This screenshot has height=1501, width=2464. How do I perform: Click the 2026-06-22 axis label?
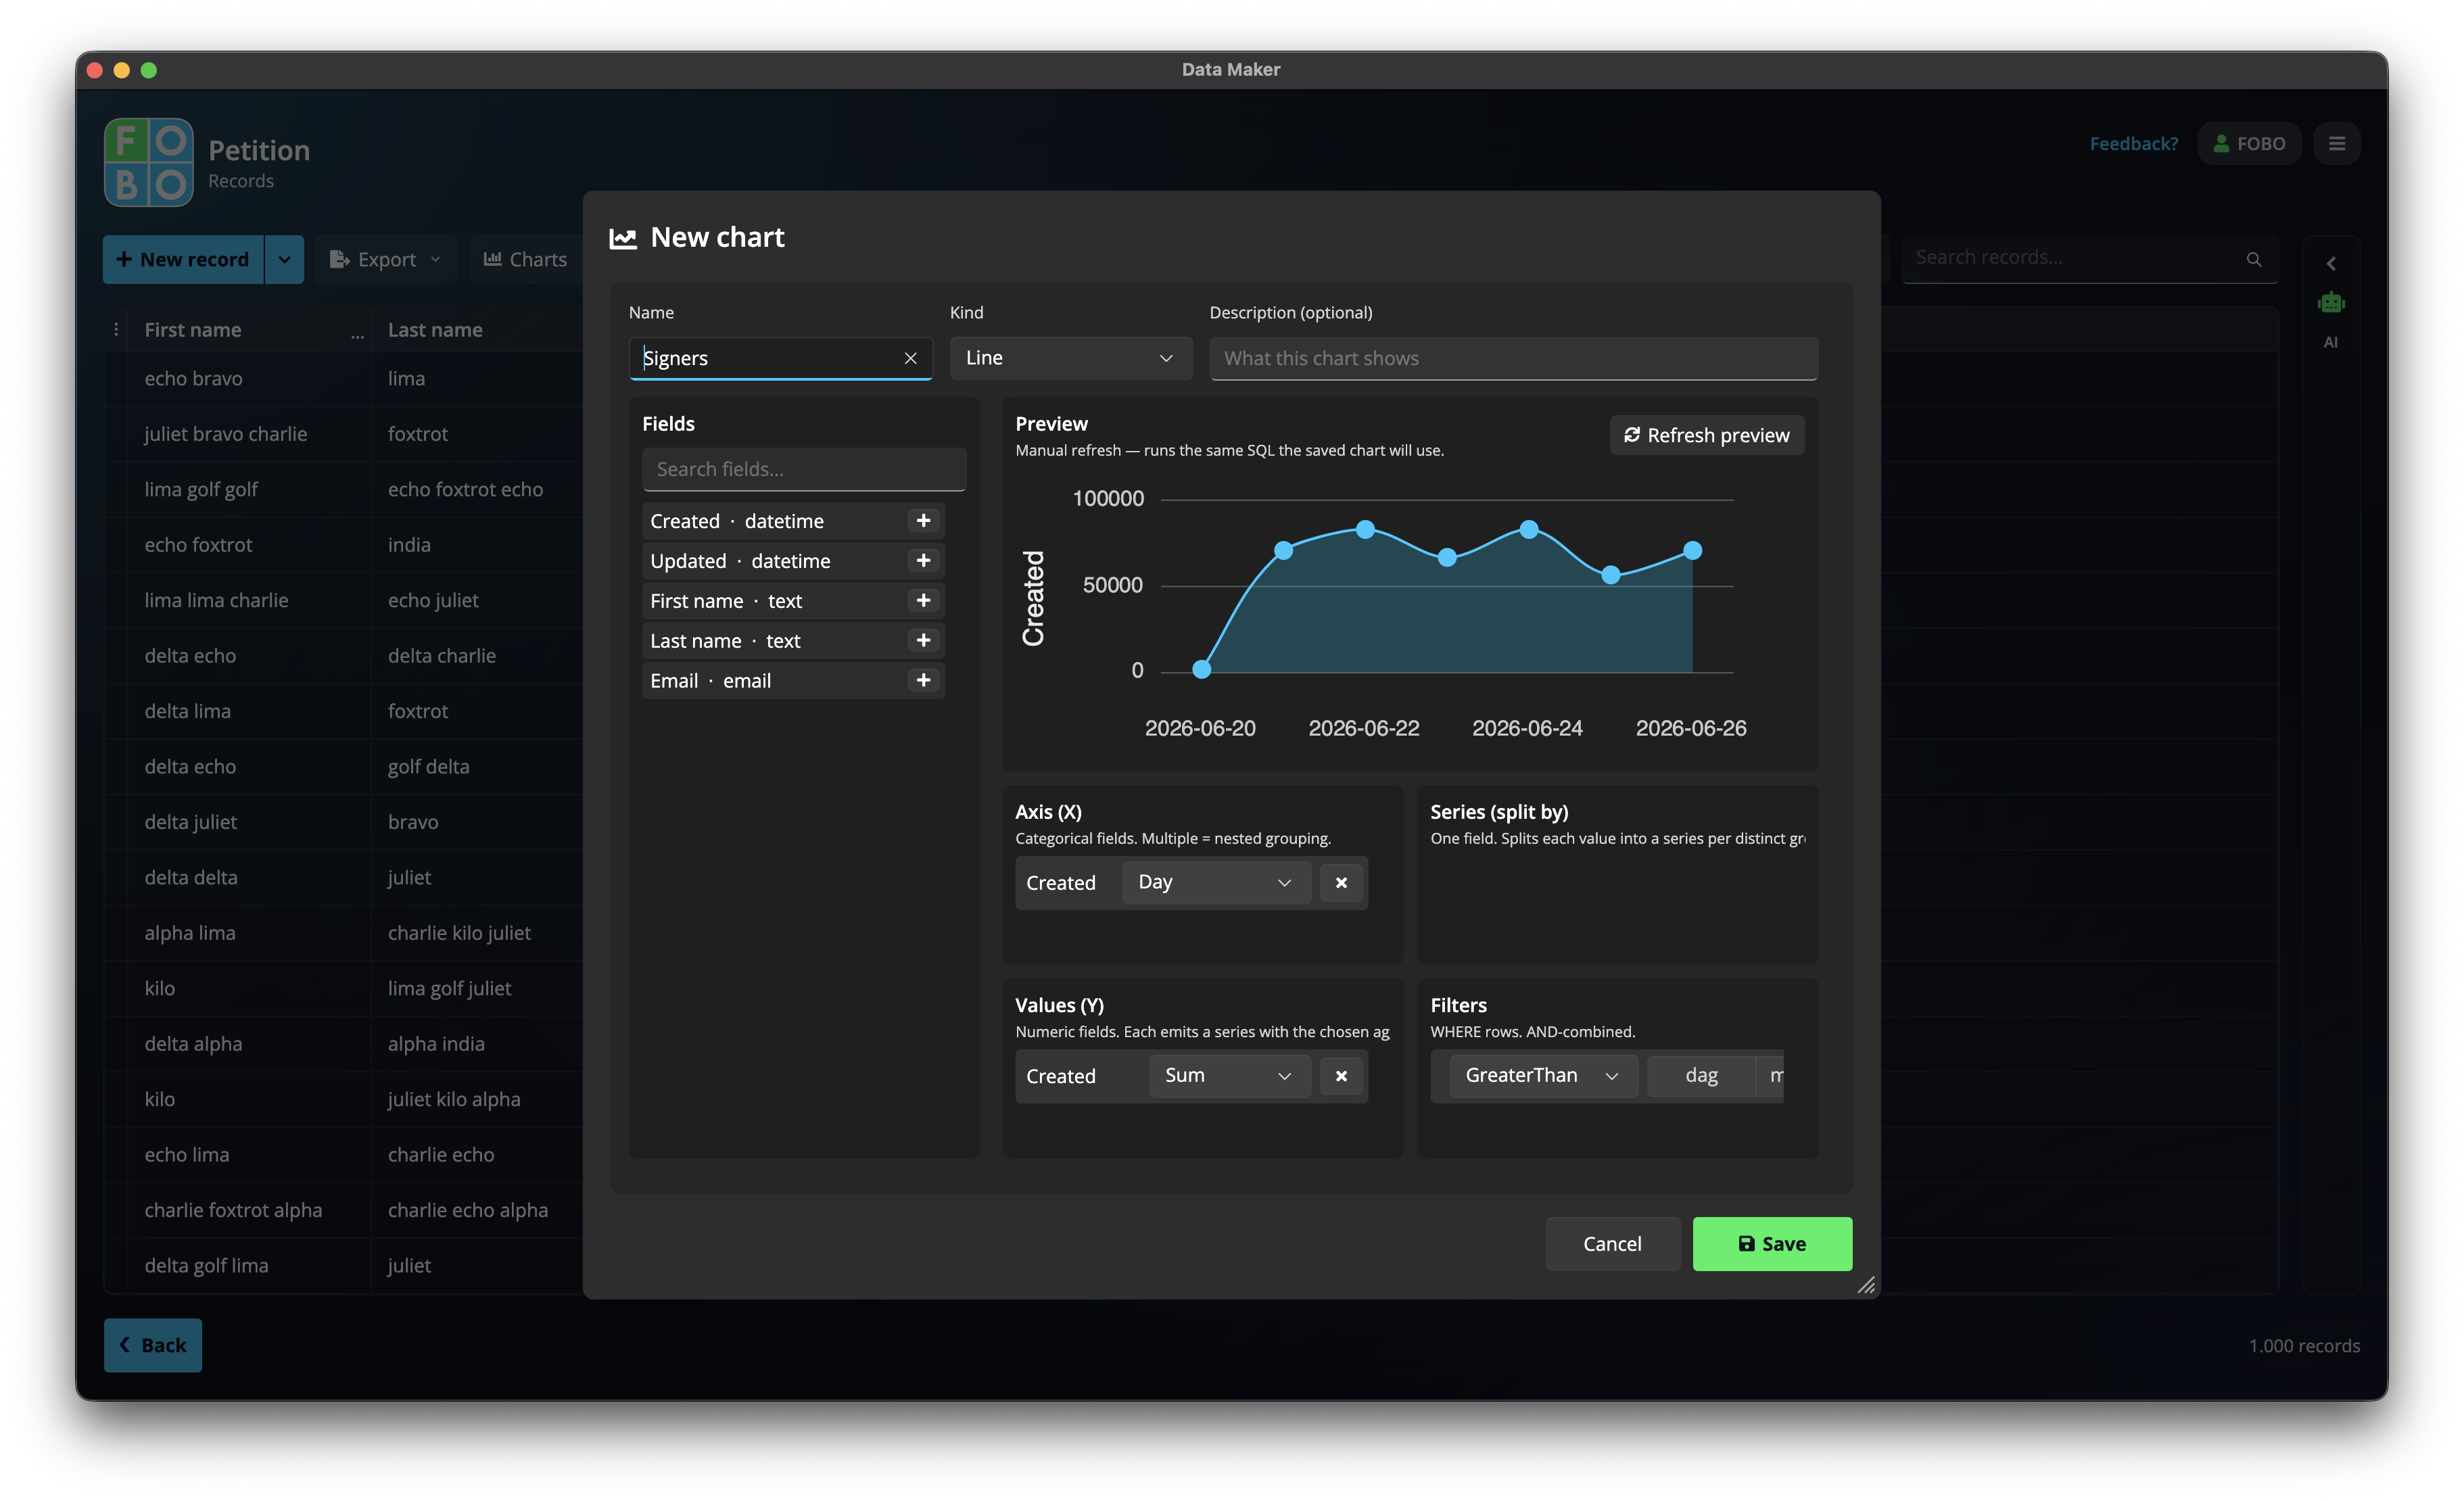1364,728
